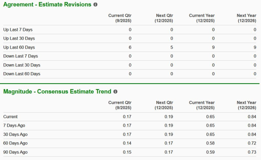Image resolution: width=261 pixels, height=160 pixels.
Task: Click 0.84 in the 7 Days Ago row
Action: (252, 125)
